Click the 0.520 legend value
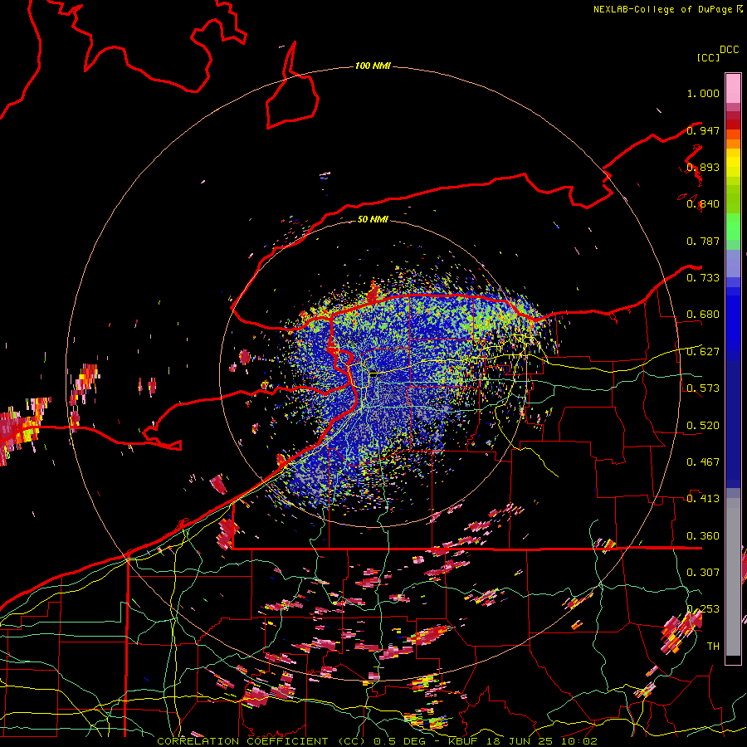This screenshot has height=747, width=747. pyautogui.click(x=703, y=426)
